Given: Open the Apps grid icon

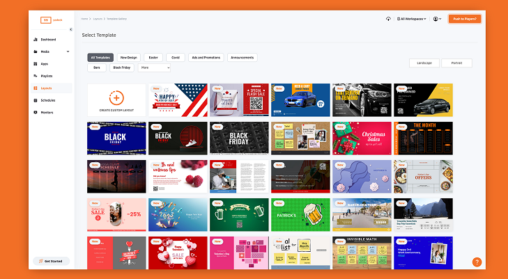Looking at the screenshot, I should click(36, 64).
